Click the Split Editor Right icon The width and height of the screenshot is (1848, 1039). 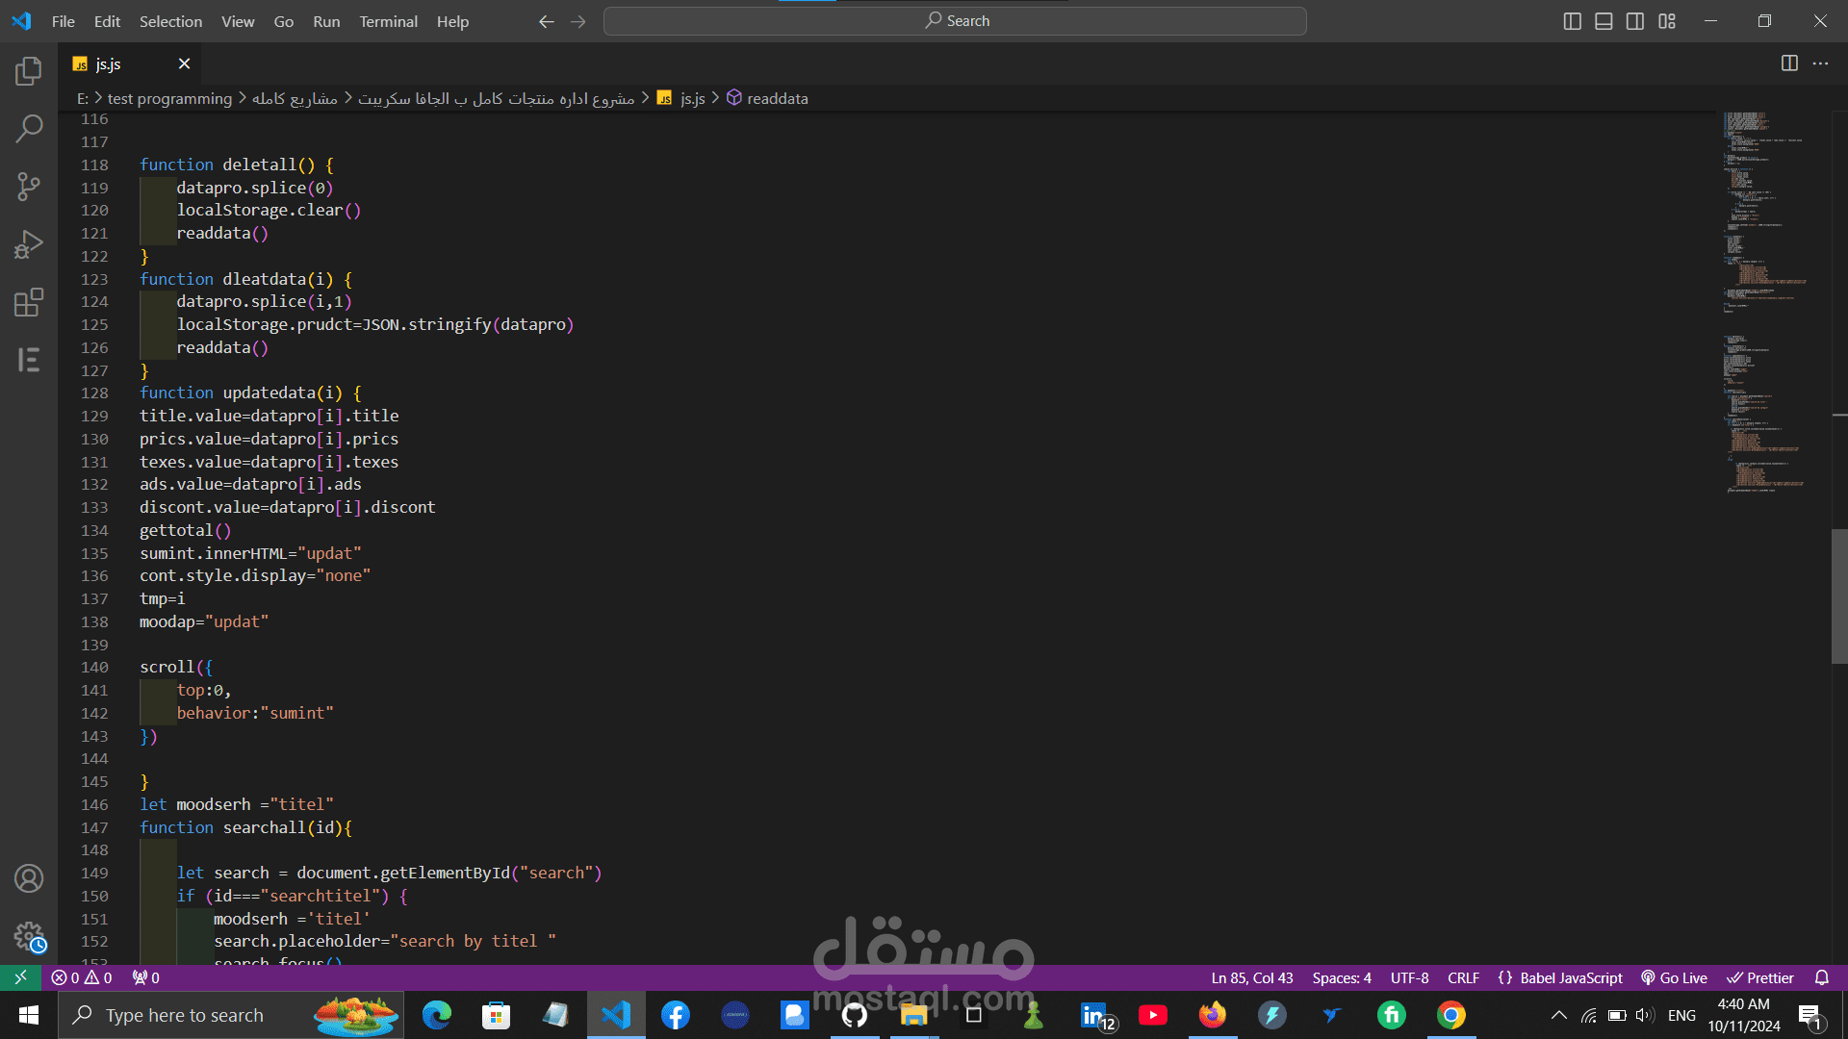click(x=1789, y=63)
